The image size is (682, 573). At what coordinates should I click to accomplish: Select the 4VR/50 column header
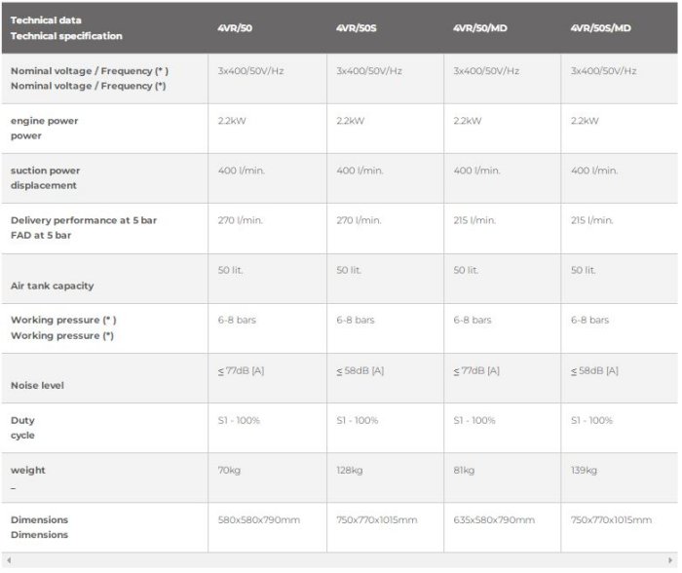pos(234,28)
